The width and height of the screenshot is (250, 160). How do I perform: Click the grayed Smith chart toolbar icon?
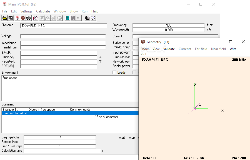(42, 18)
